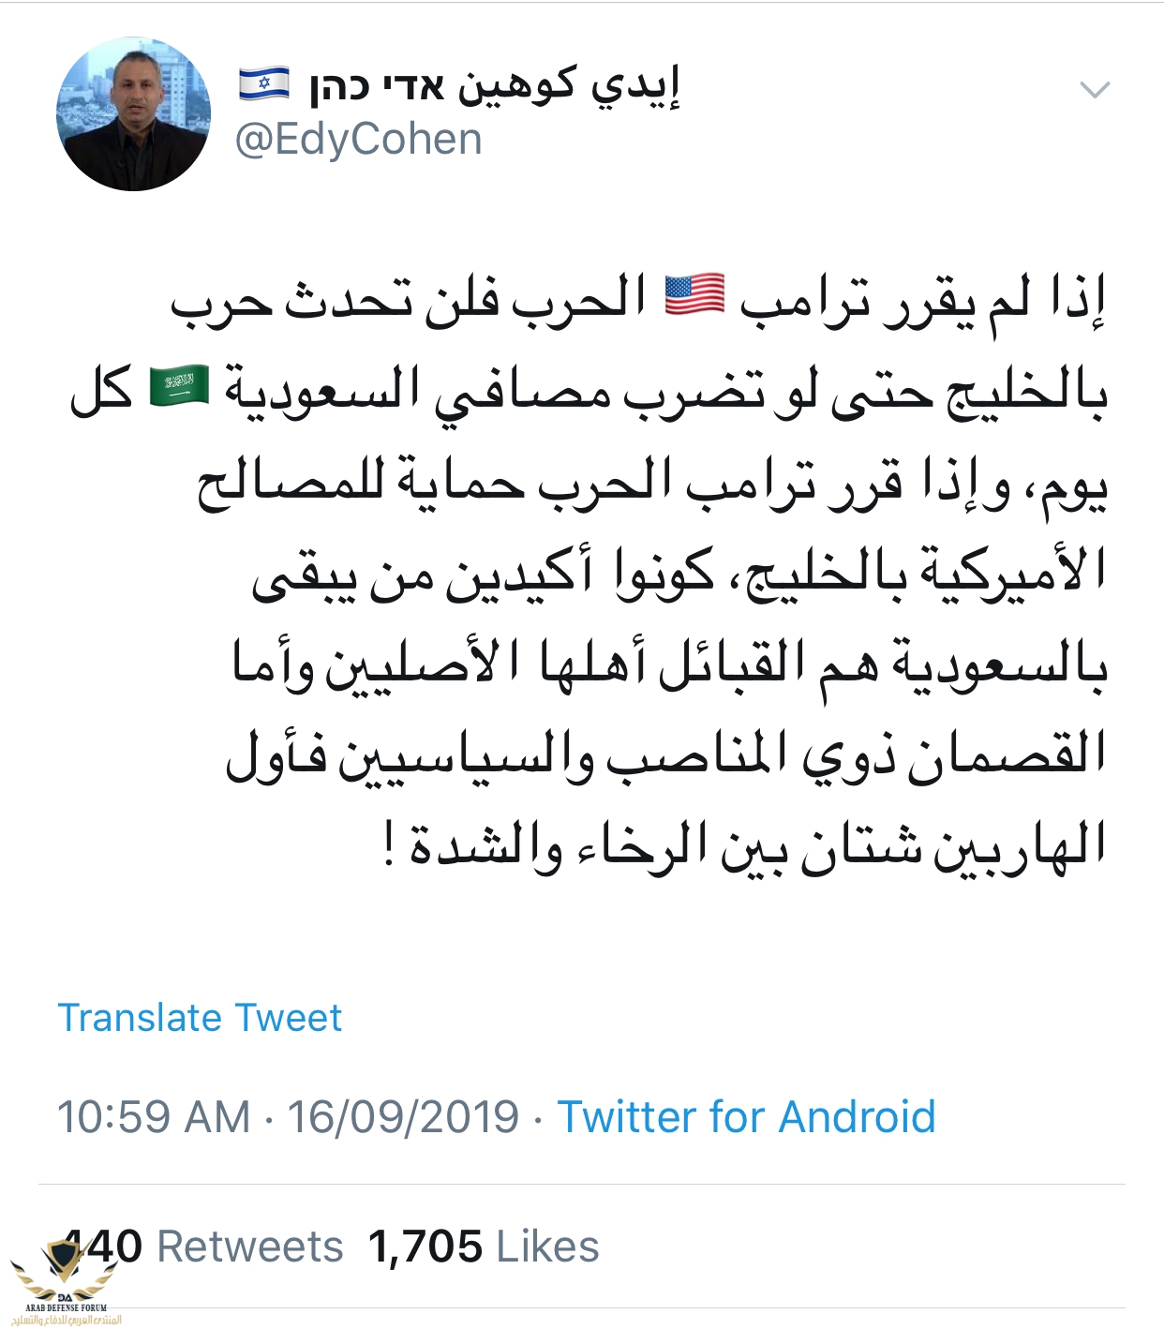
Task: Open the Twitter for Android source link
Action: (x=746, y=1117)
